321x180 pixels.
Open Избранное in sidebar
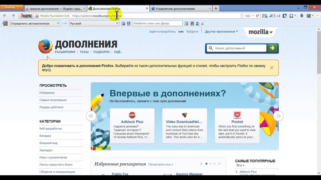pyautogui.click(x=61, y=93)
